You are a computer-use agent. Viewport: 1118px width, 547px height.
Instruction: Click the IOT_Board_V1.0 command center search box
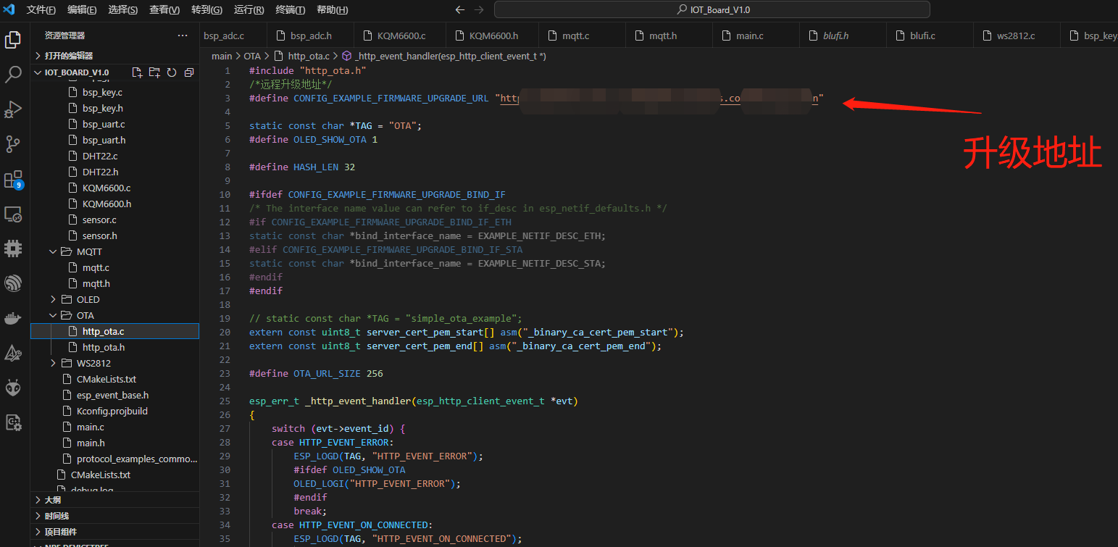[712, 10]
